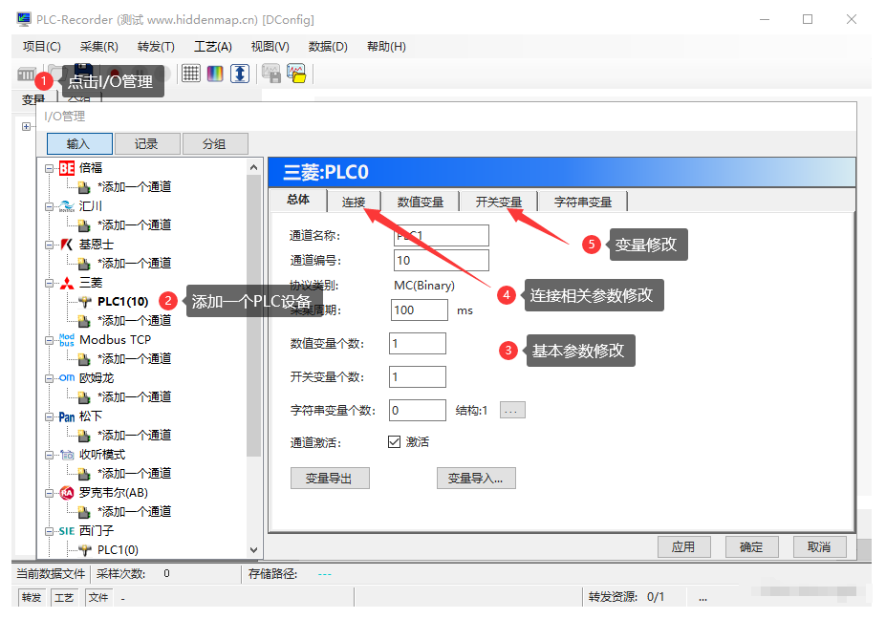The height and width of the screenshot is (619, 886).
Task: Open the 视图(V) menu
Action: click(270, 46)
